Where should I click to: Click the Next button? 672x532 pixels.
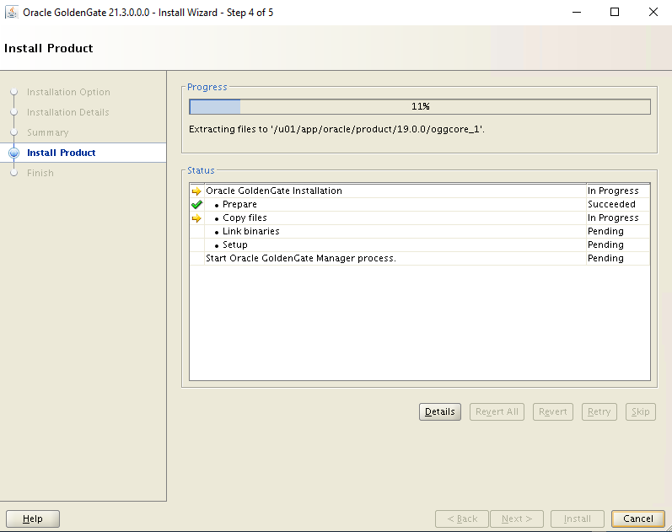[x=517, y=519]
